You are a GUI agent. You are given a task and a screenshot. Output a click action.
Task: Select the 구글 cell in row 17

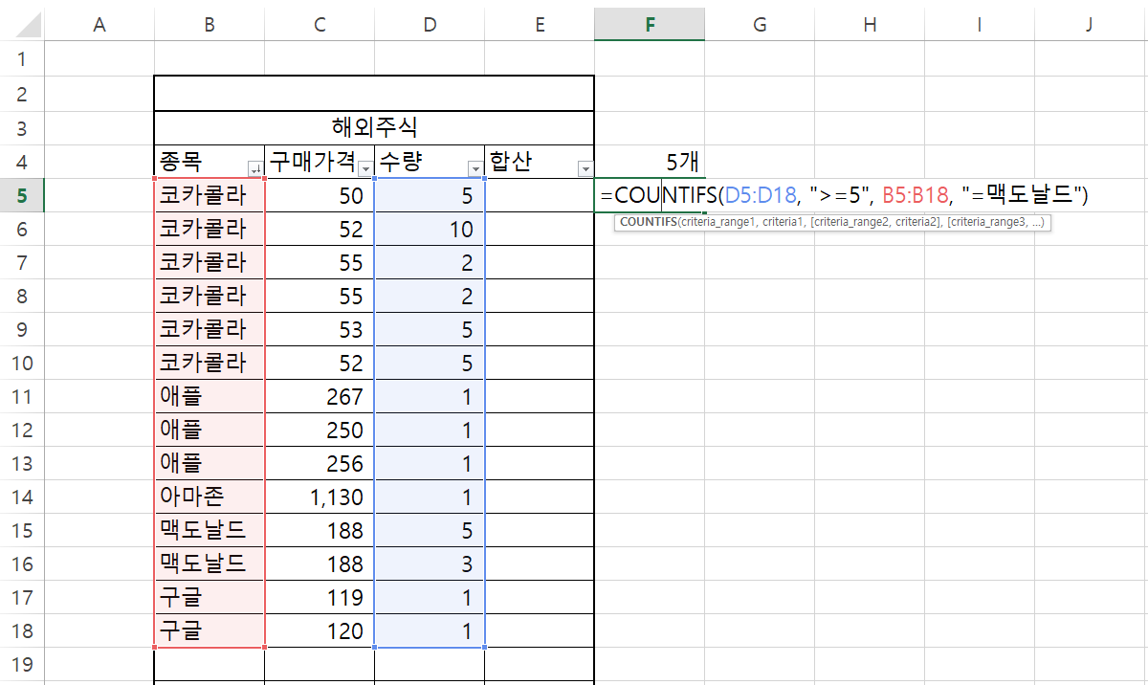point(209,597)
